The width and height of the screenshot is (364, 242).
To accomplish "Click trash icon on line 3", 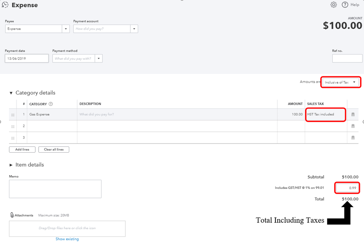I will pyautogui.click(x=353, y=138).
